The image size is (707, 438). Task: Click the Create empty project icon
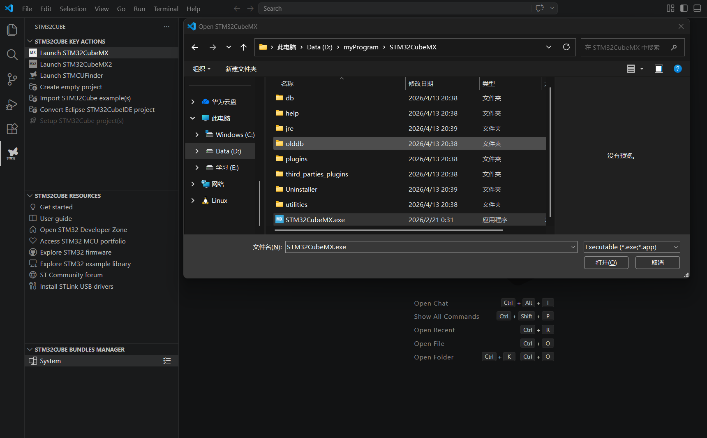coord(33,87)
